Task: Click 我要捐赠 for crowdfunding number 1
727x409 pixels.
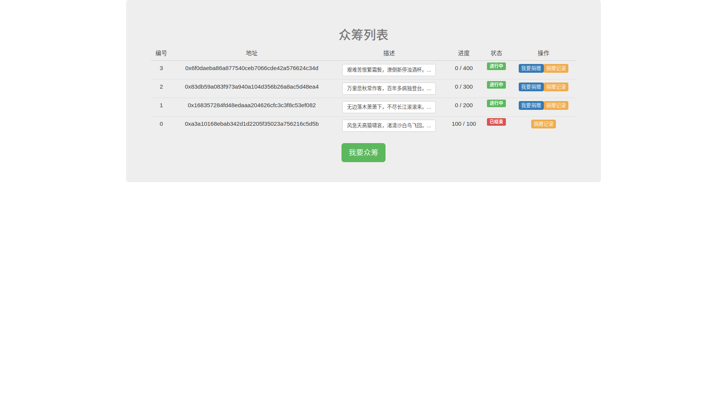Action: pyautogui.click(x=531, y=106)
